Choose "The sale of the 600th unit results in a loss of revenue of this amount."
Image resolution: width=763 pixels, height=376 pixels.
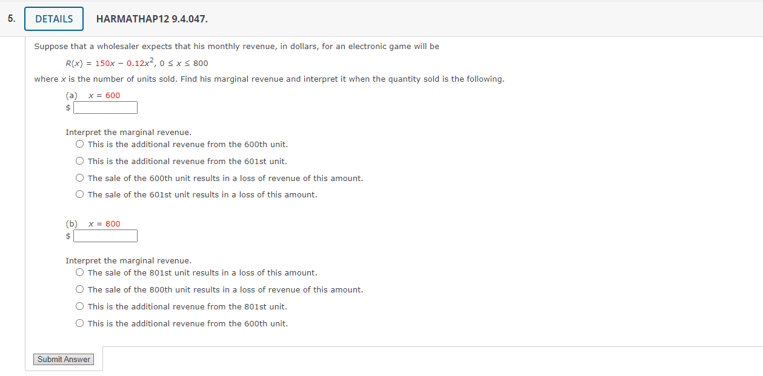coord(79,177)
